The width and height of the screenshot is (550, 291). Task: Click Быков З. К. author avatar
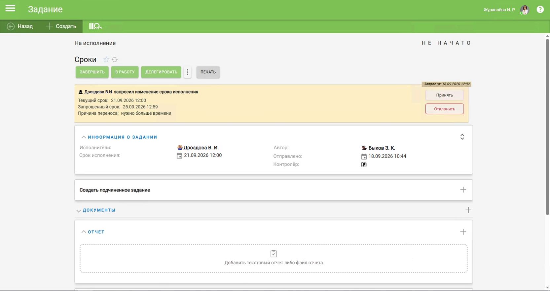pyautogui.click(x=364, y=148)
